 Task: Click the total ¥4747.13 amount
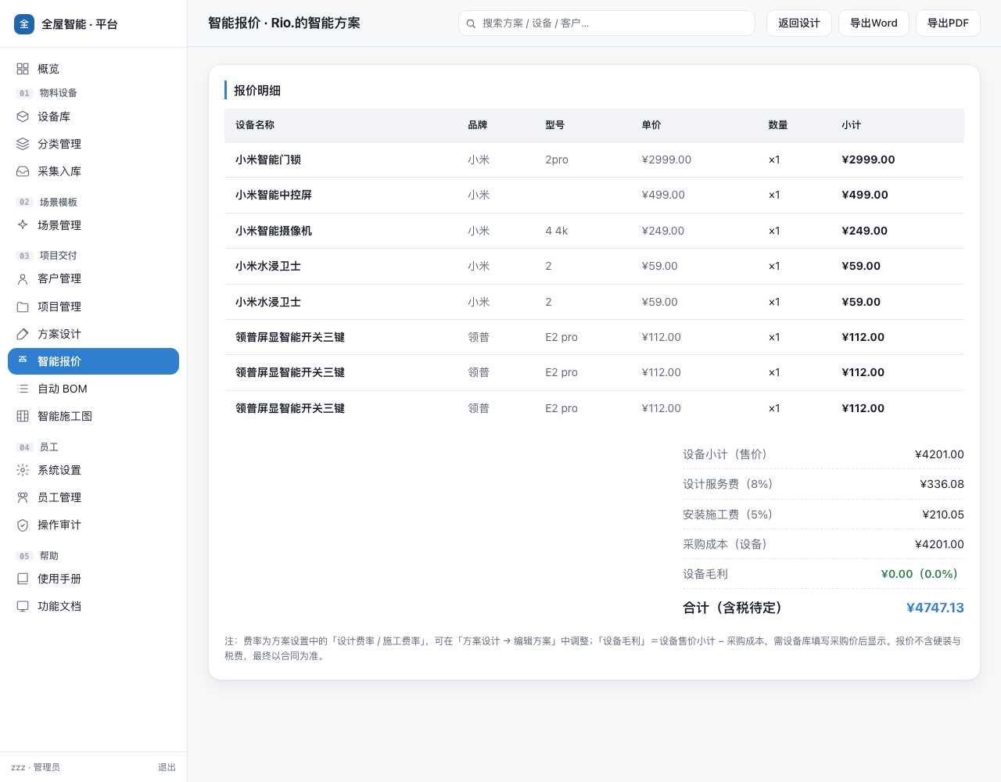tap(935, 608)
